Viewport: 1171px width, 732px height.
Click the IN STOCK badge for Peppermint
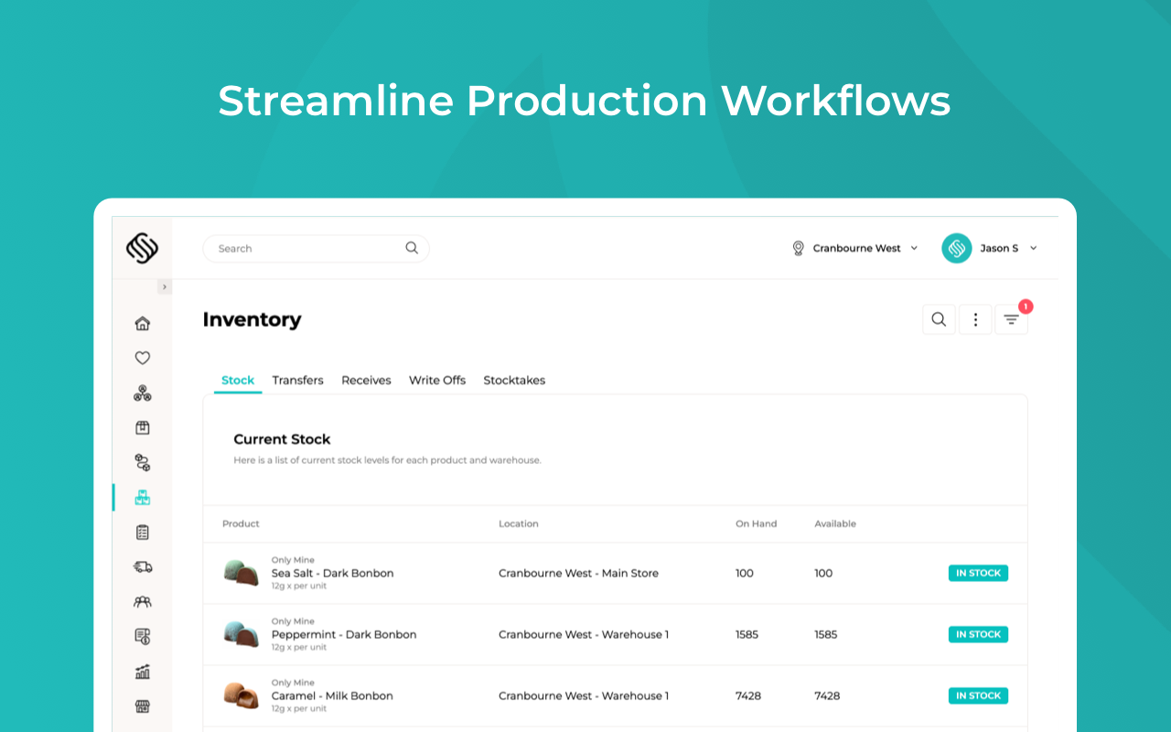pos(978,635)
